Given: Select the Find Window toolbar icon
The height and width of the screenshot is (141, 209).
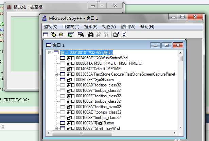Looking at the screenshot, I should tap(81, 35).
